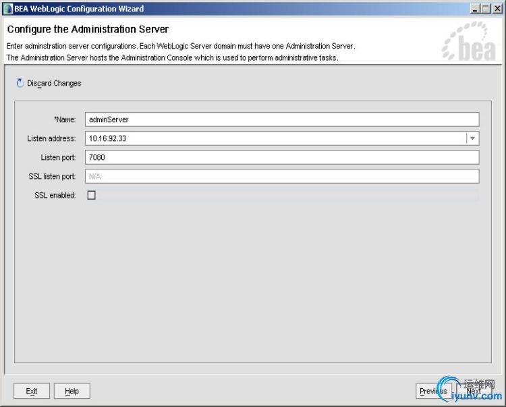Click the 'SSL enabled:' label
Screen dimensions: 506x407
coord(55,195)
